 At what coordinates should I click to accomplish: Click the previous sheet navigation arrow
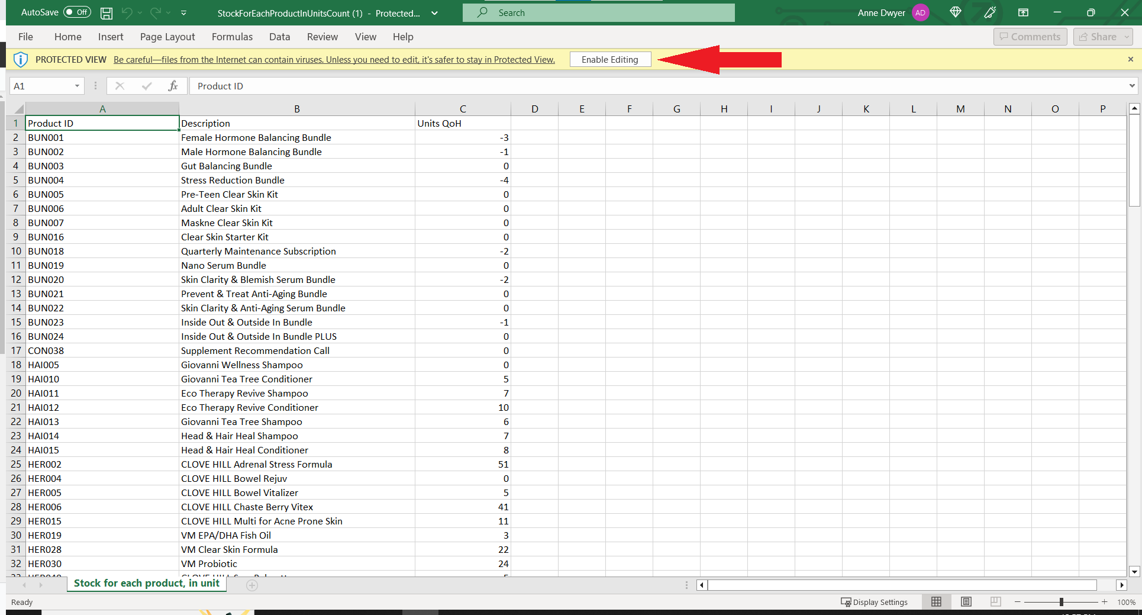pos(24,585)
